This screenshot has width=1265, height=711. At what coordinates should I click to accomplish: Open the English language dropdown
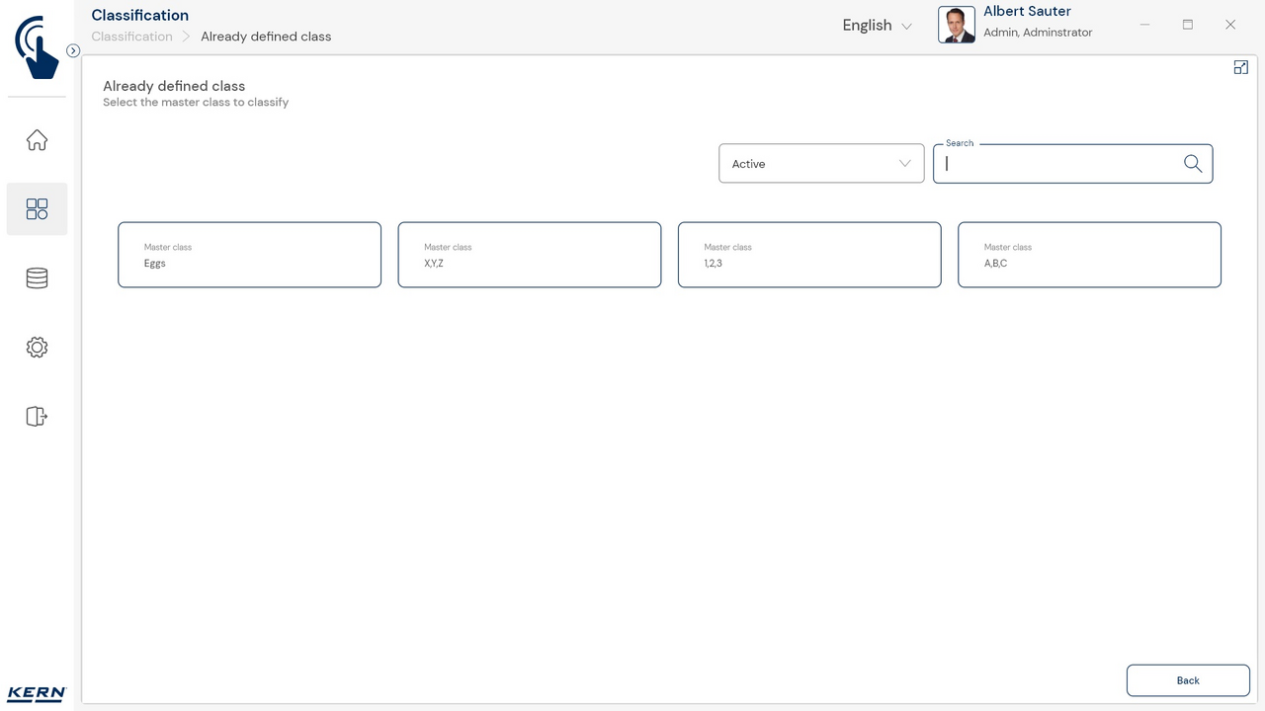pyautogui.click(x=876, y=26)
